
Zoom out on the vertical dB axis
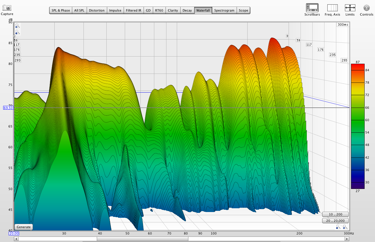tap(17, 32)
